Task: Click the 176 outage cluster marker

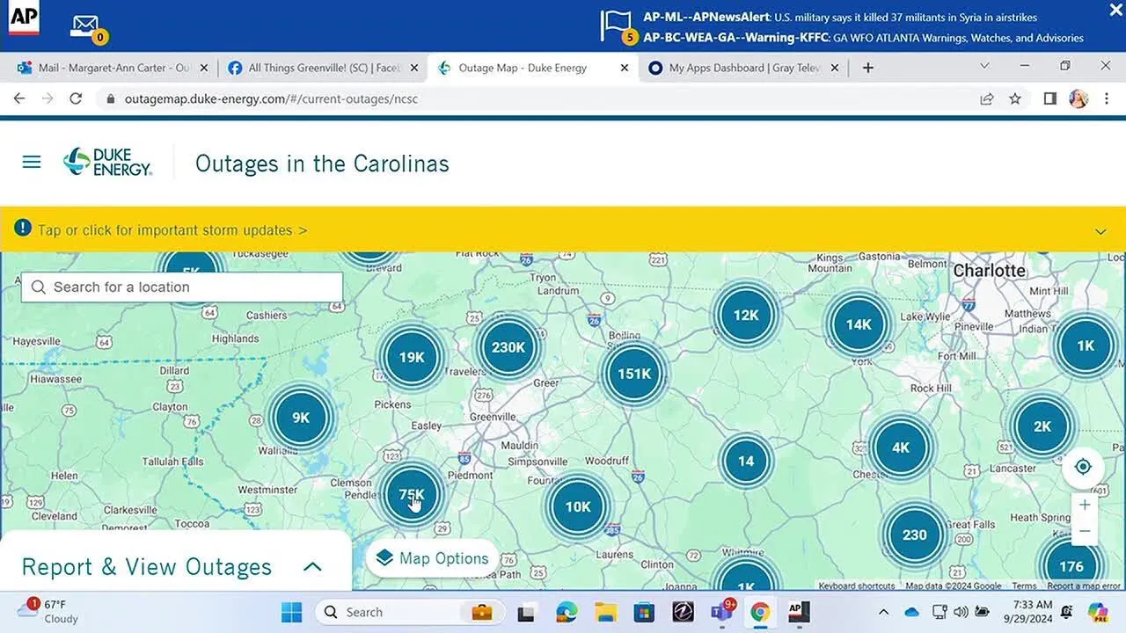Action: point(1071,566)
